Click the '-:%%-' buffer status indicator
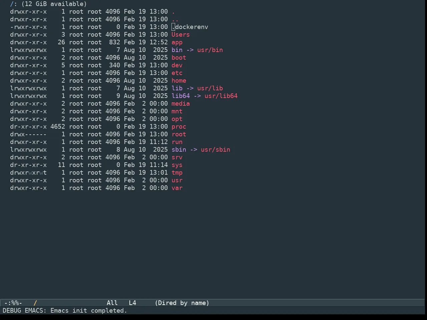The image size is (427, 320). [13, 303]
